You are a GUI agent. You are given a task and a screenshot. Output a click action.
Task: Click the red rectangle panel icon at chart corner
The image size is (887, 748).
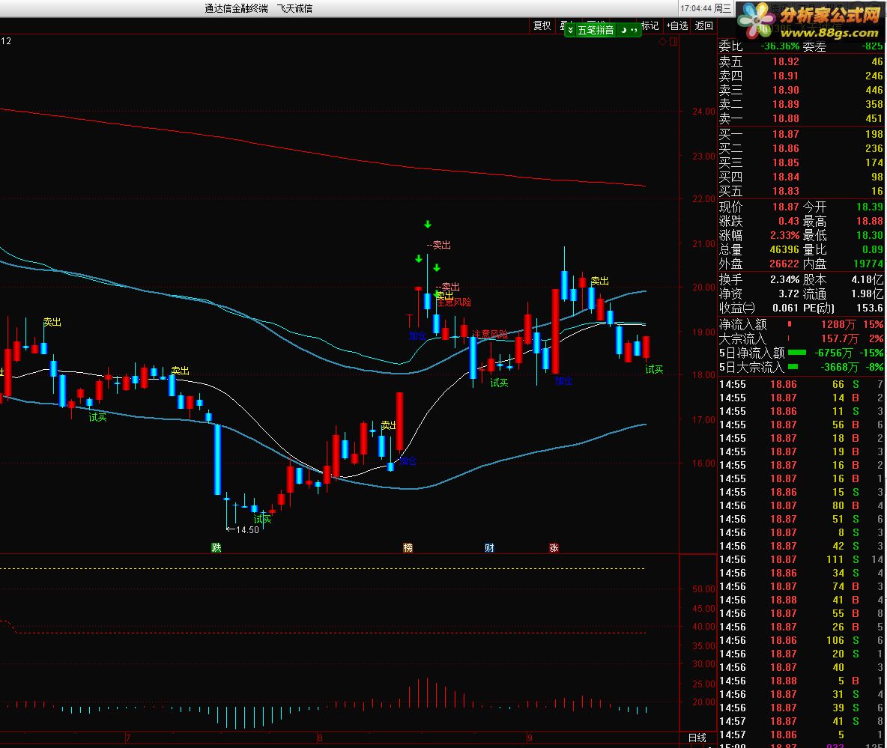[673, 41]
